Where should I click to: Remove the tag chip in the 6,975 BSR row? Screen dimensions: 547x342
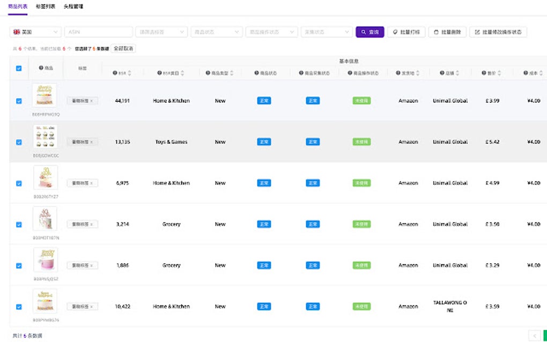[91, 183]
